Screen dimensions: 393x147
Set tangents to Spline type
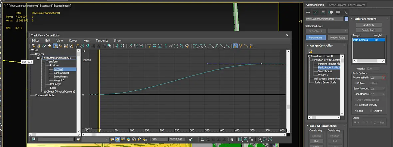click(x=200, y=46)
